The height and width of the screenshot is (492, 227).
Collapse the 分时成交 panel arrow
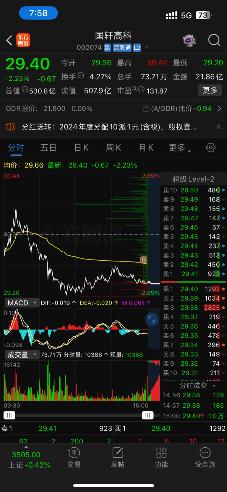coord(214,385)
